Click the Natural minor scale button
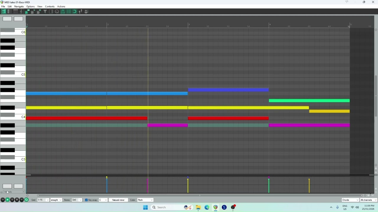Viewport: 378px width, 212px height. 118,200
